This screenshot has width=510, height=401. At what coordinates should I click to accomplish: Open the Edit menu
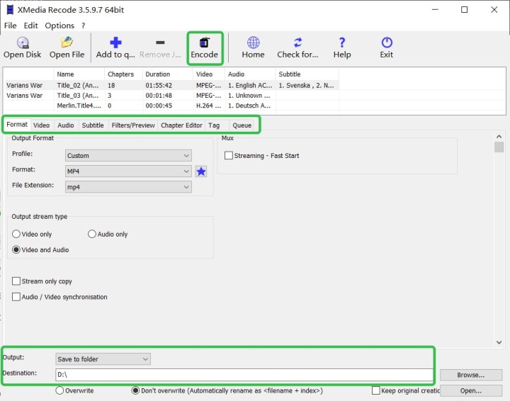point(30,26)
